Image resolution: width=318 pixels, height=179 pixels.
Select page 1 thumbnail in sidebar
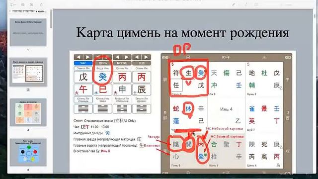pos(28,32)
